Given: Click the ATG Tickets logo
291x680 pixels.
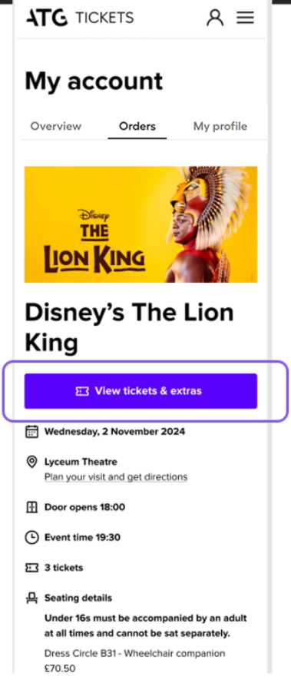Looking at the screenshot, I should (x=80, y=18).
